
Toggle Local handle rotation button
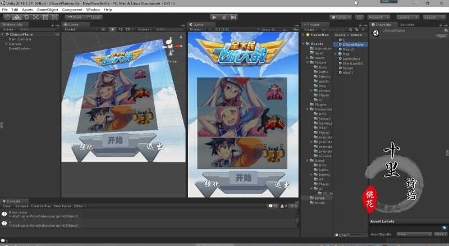coord(93,17)
